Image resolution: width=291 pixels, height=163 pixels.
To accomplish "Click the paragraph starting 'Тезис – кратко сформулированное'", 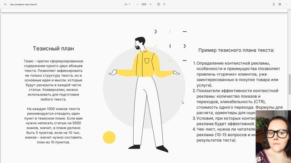I will tap(54, 80).
